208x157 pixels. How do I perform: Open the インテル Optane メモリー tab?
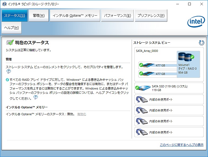(75, 16)
